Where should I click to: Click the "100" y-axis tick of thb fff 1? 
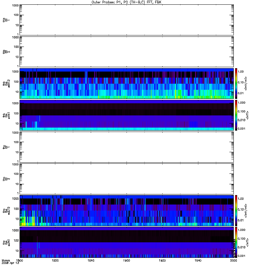tap(16, 15)
